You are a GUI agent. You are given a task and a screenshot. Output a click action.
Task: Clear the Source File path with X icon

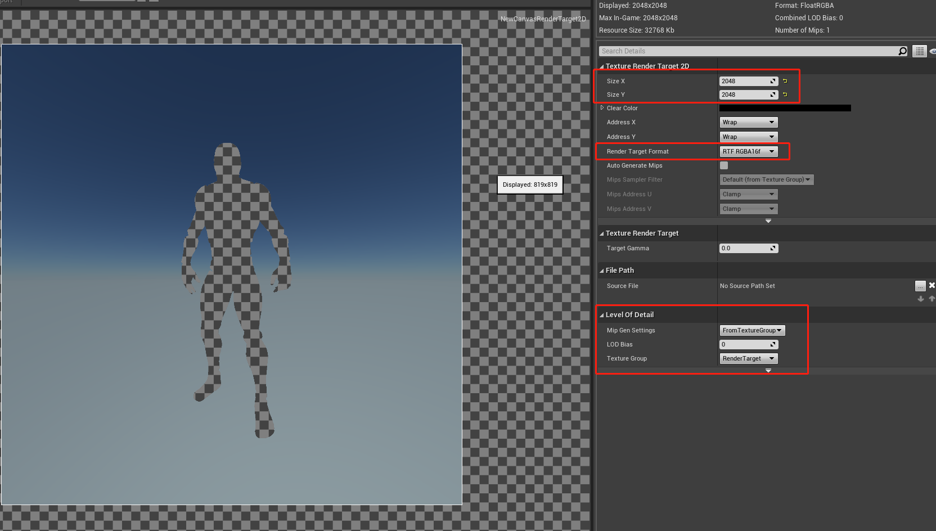click(931, 286)
